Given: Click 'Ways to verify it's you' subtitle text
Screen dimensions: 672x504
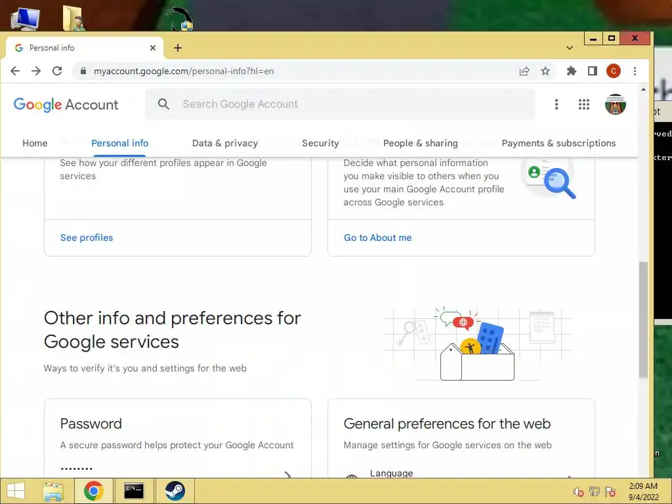Looking at the screenshot, I should click(145, 368).
